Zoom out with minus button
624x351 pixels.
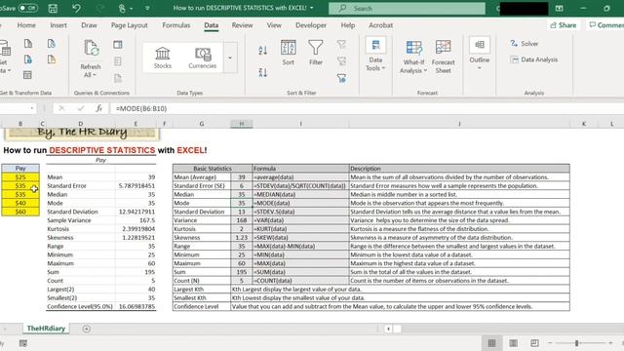(550, 343)
